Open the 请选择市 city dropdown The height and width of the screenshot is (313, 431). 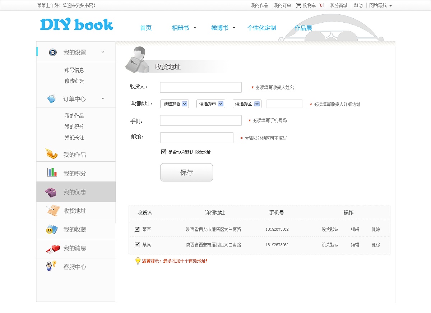[x=211, y=104]
